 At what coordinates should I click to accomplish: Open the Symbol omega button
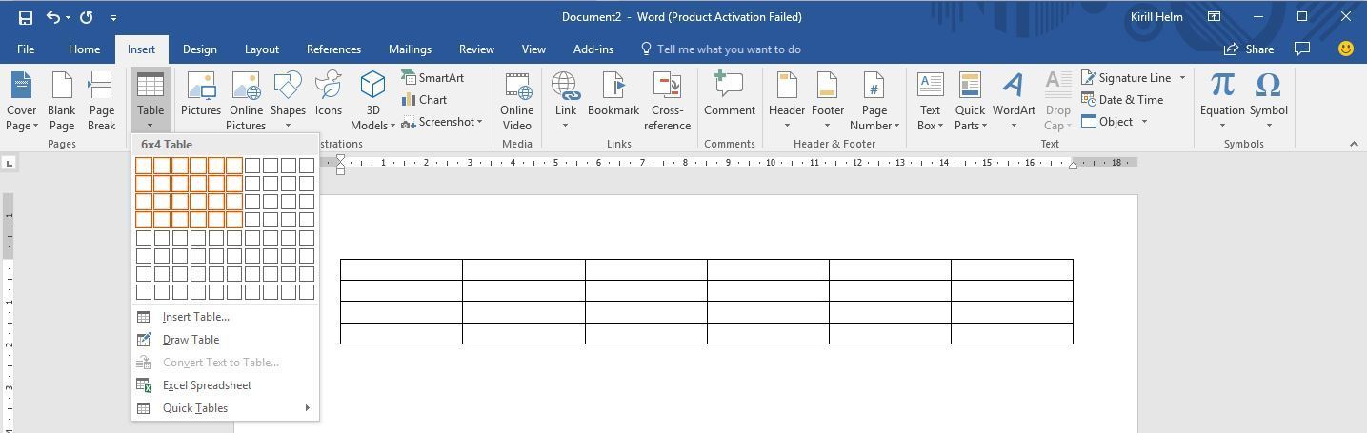(x=1268, y=101)
